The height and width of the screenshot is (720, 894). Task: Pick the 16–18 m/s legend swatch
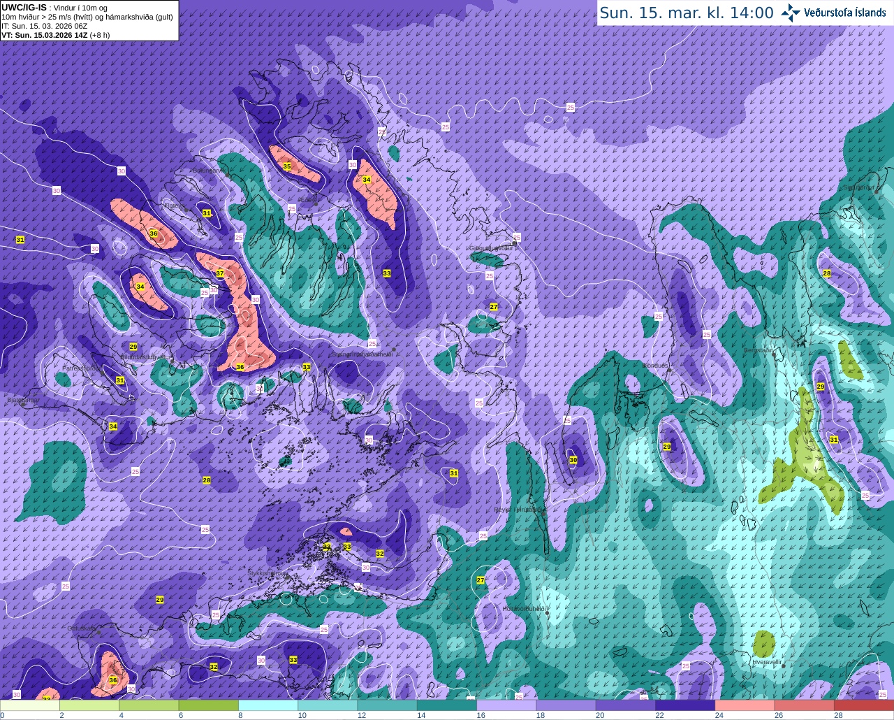(506, 705)
